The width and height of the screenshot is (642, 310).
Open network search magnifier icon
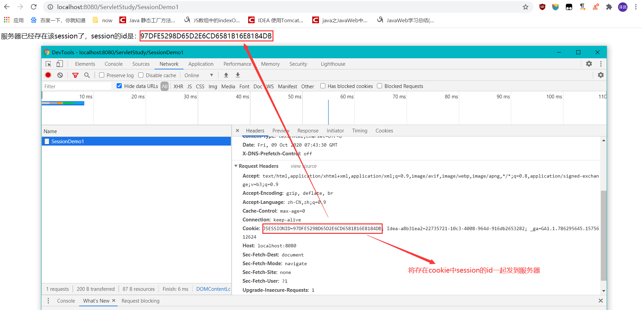point(87,75)
